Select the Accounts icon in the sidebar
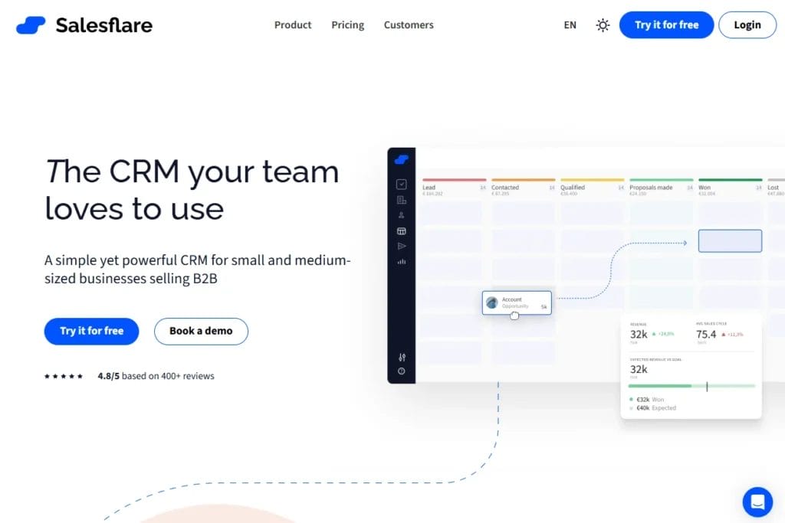 [401, 200]
